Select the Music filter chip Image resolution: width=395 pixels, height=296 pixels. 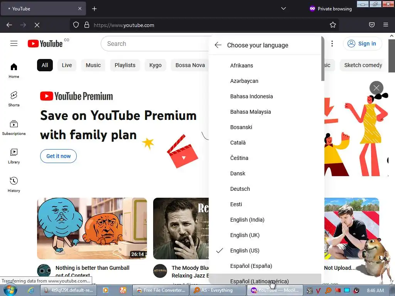click(x=93, y=65)
